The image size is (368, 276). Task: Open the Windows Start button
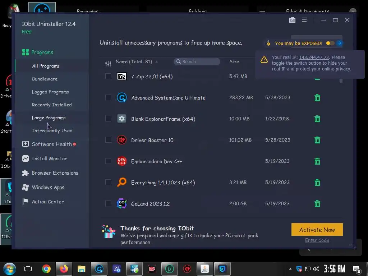[10, 269]
